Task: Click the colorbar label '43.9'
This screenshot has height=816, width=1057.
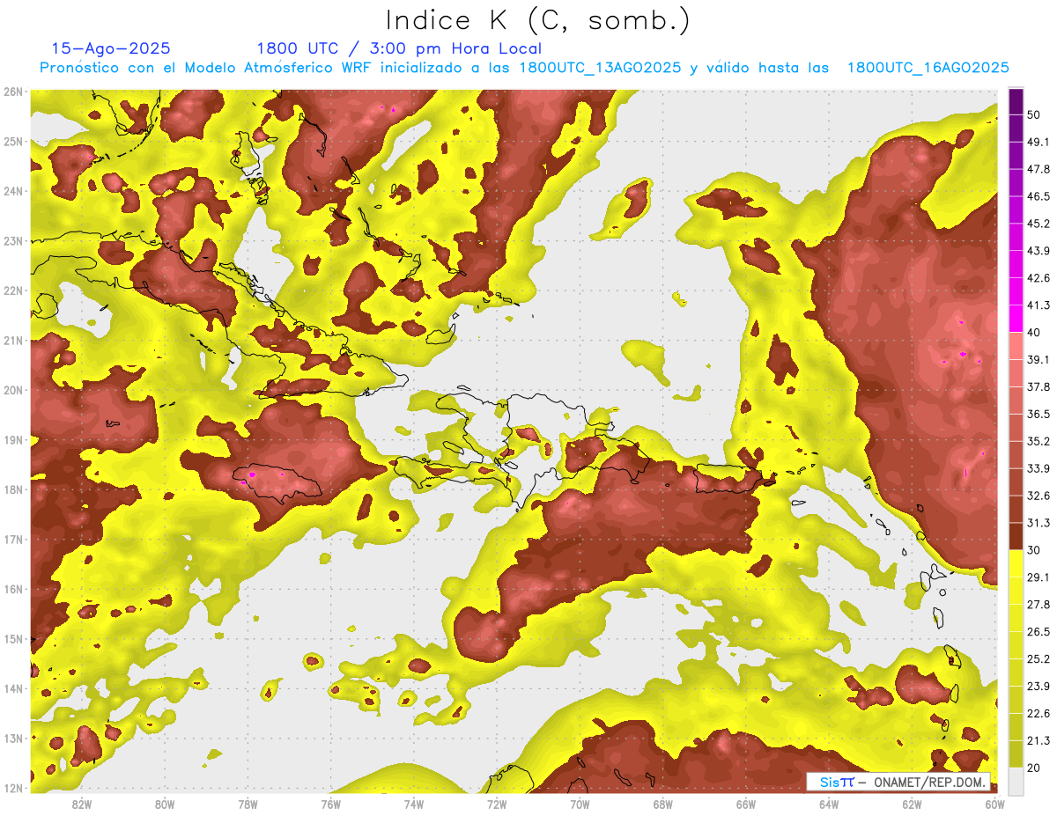Action: pos(1039,251)
